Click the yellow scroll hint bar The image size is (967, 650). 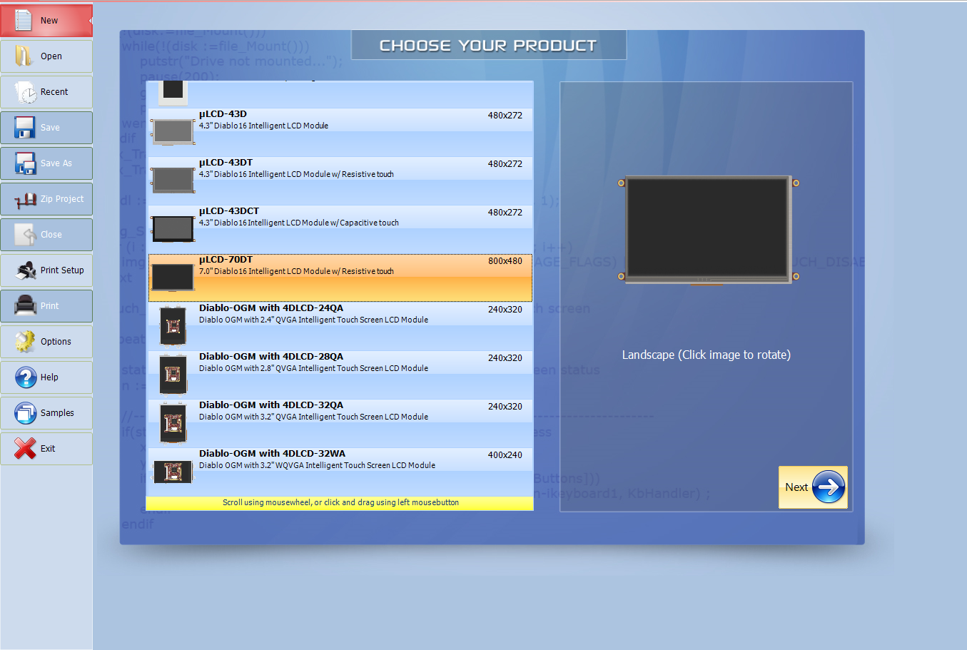tap(339, 503)
